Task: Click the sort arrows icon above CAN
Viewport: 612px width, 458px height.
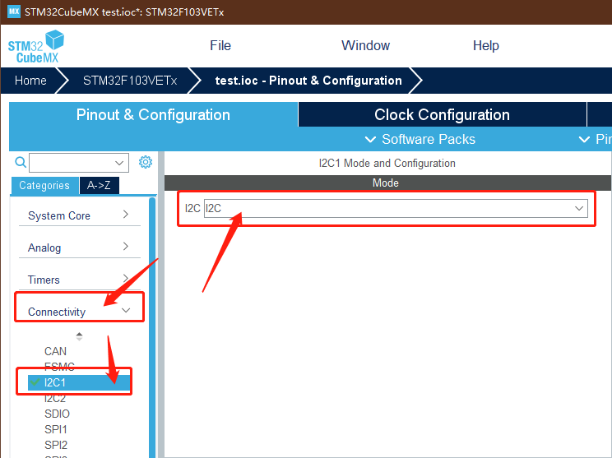Action: pos(79,336)
